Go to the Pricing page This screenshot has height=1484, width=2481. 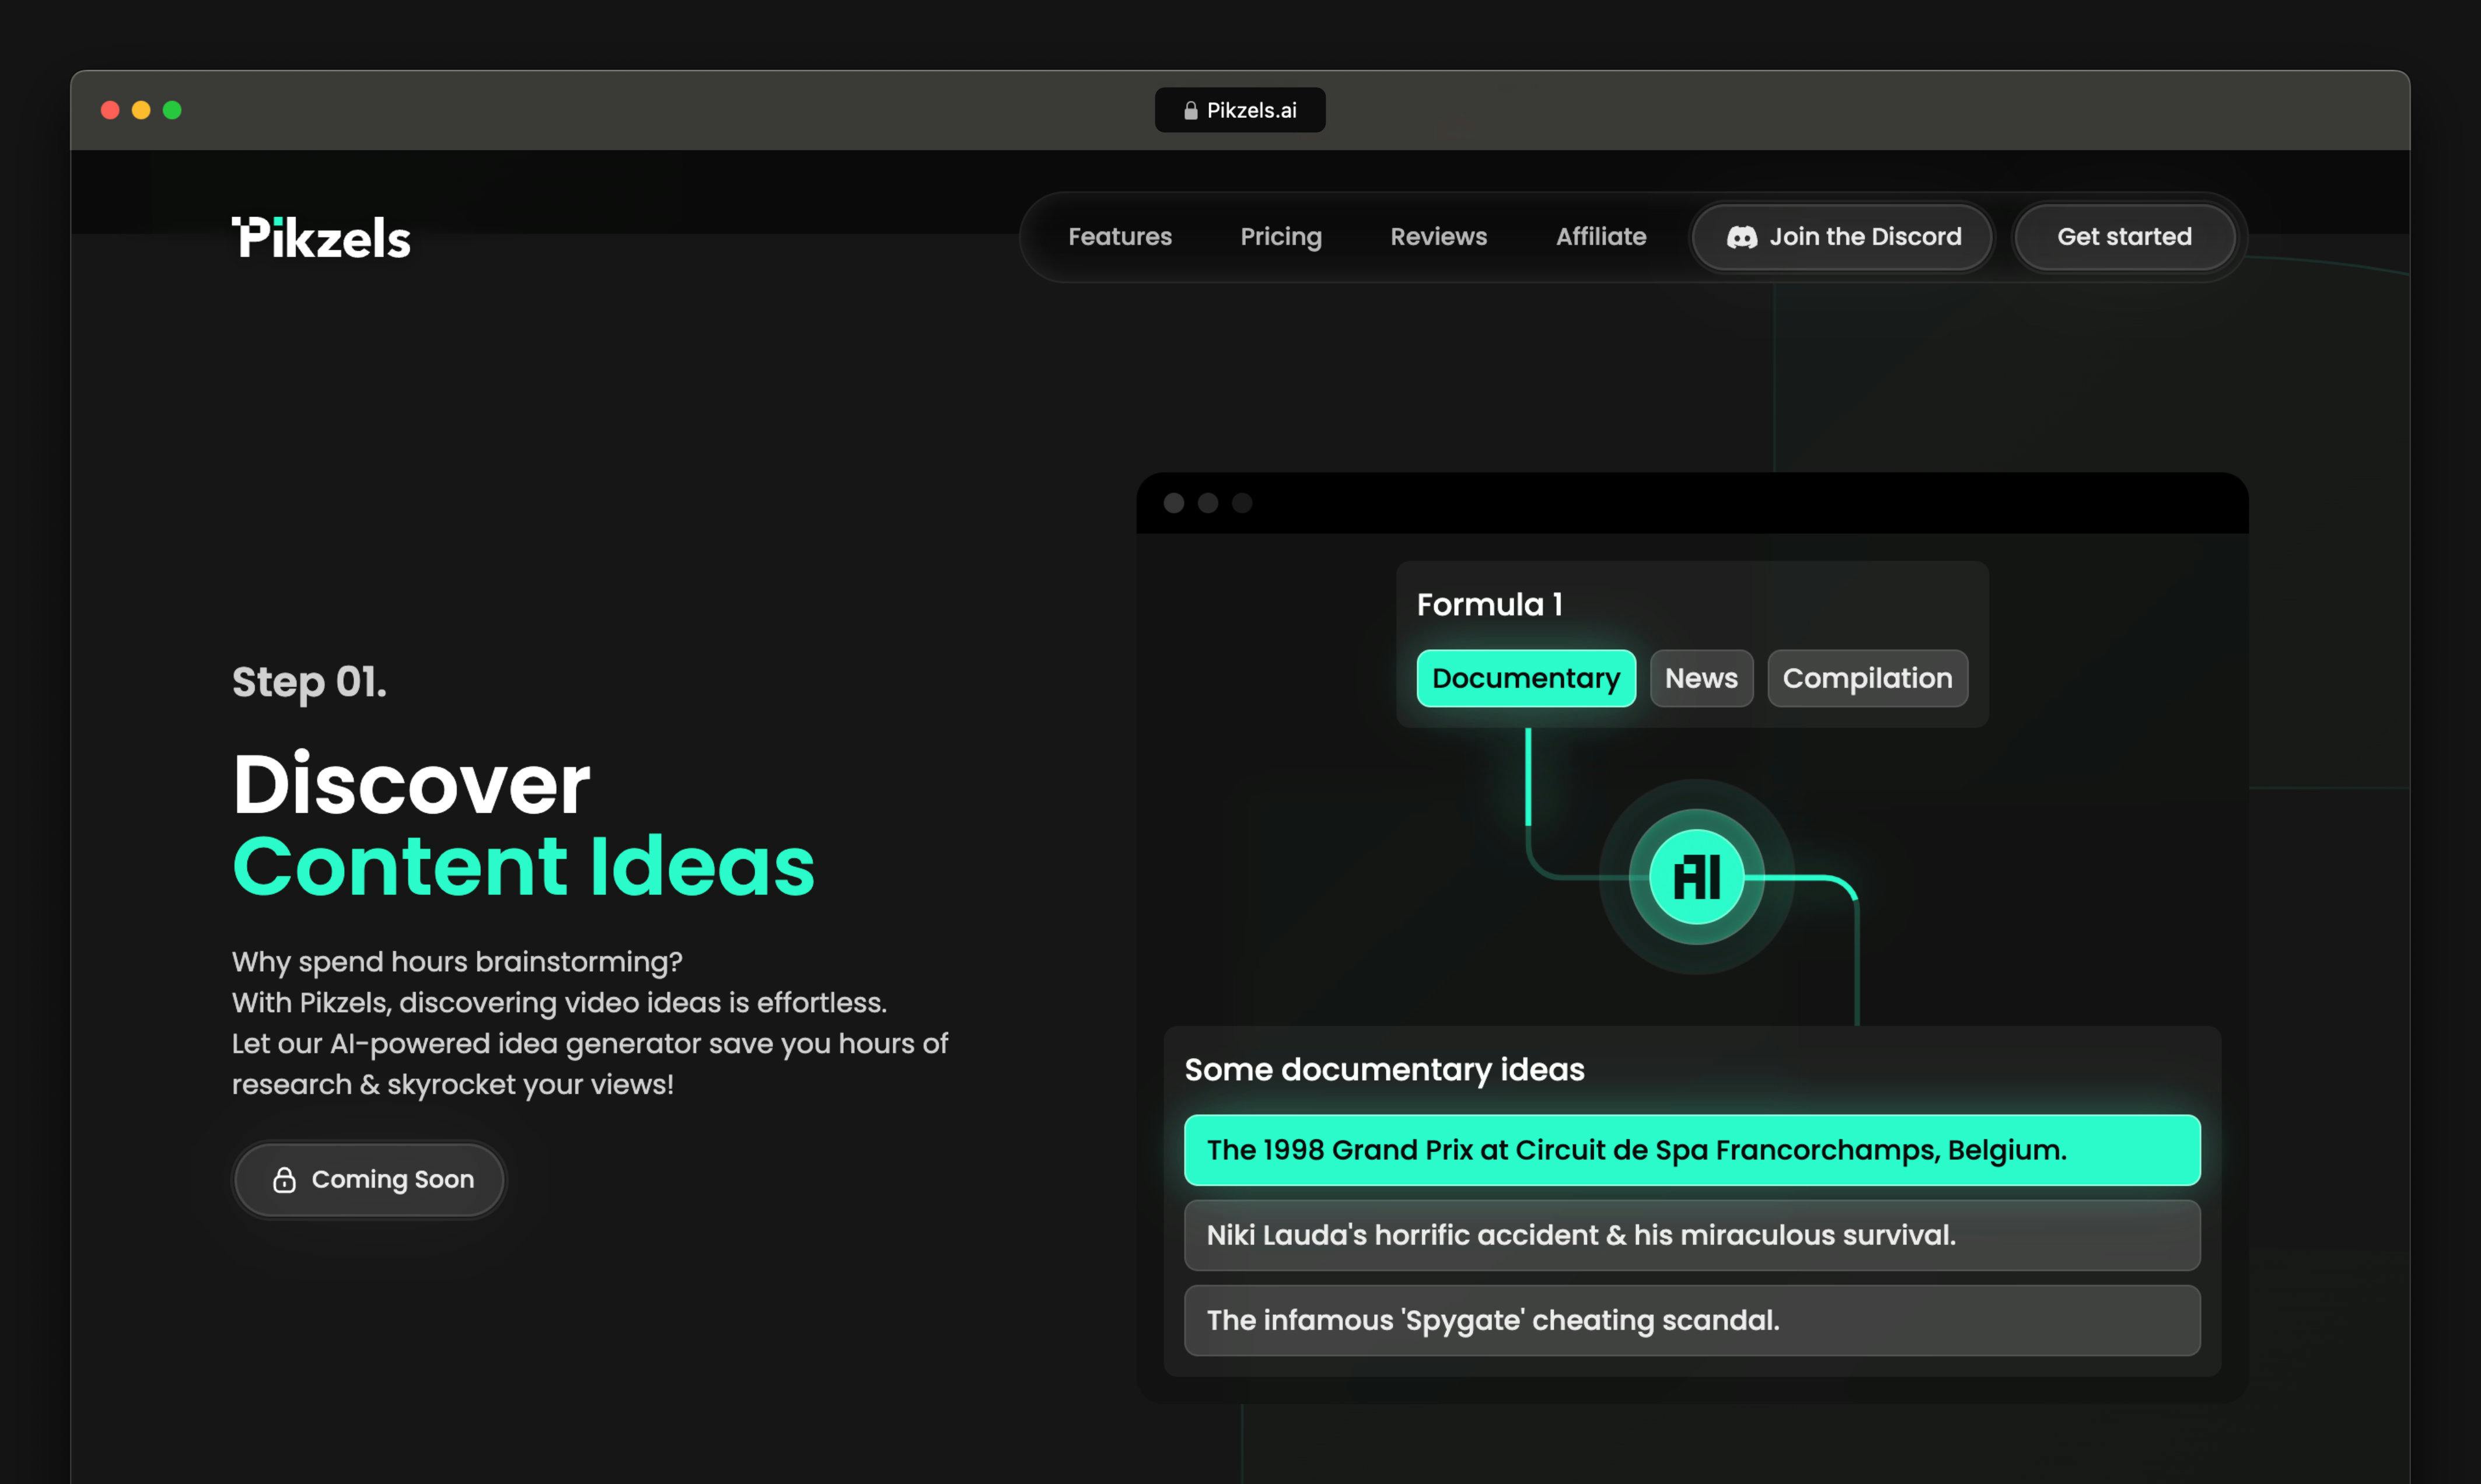[x=1281, y=237]
